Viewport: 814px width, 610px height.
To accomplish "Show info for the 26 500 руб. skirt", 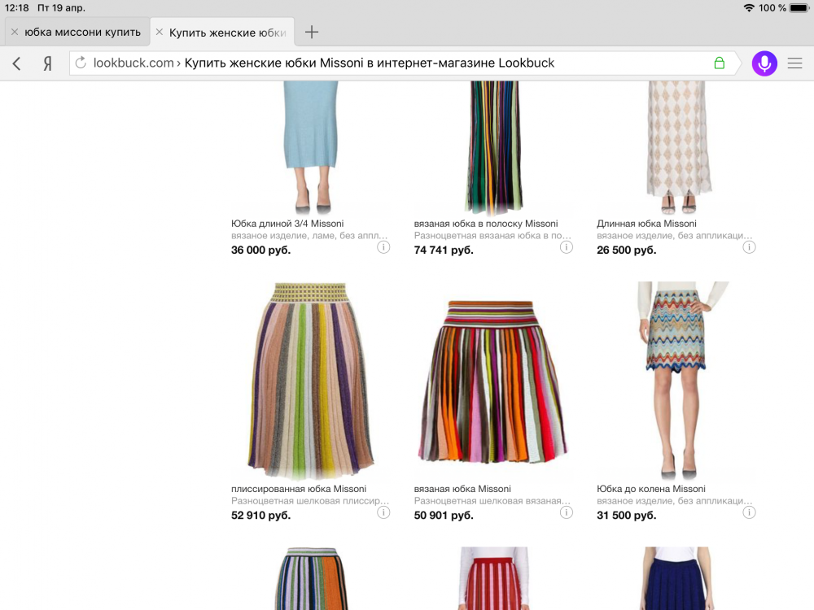I will pos(749,247).
